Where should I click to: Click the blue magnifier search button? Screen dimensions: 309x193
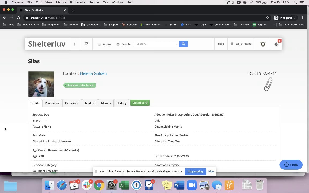coord(183,44)
